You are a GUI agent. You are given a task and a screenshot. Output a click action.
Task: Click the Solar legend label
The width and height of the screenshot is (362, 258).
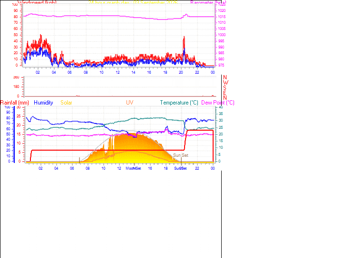click(66, 103)
